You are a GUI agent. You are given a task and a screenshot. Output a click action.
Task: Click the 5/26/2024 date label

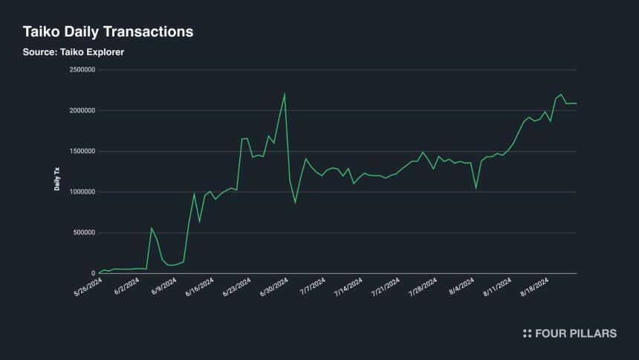click(88, 287)
